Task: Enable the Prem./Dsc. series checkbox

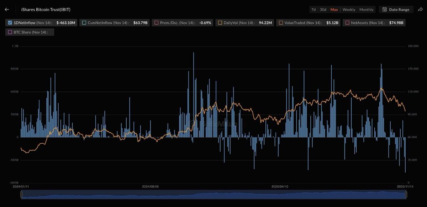Action: tap(157, 22)
